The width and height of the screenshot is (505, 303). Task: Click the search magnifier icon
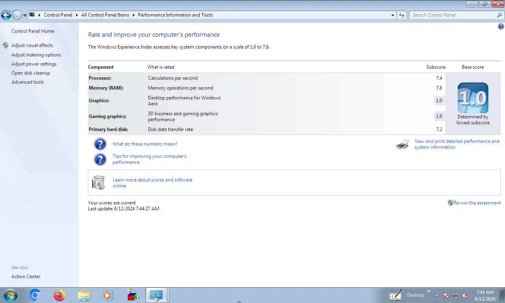point(500,15)
